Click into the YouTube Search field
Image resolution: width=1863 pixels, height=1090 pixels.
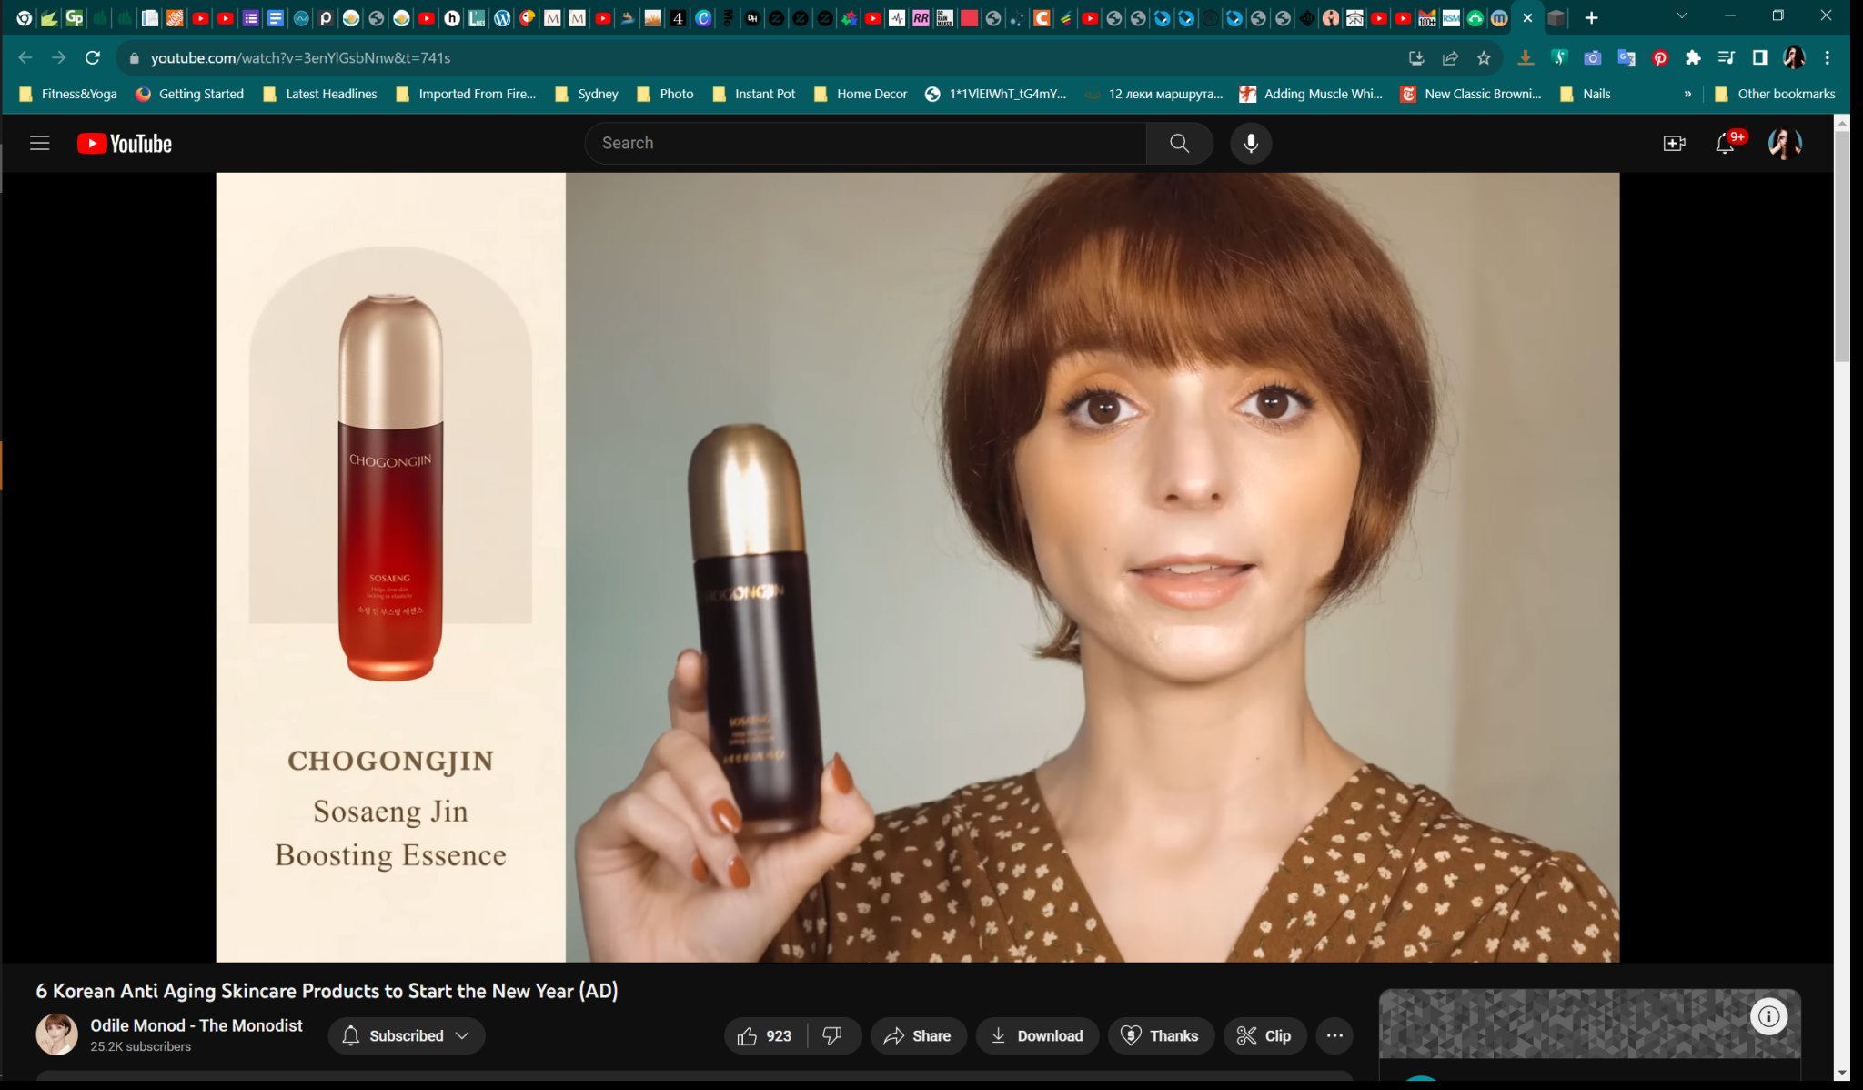click(864, 143)
